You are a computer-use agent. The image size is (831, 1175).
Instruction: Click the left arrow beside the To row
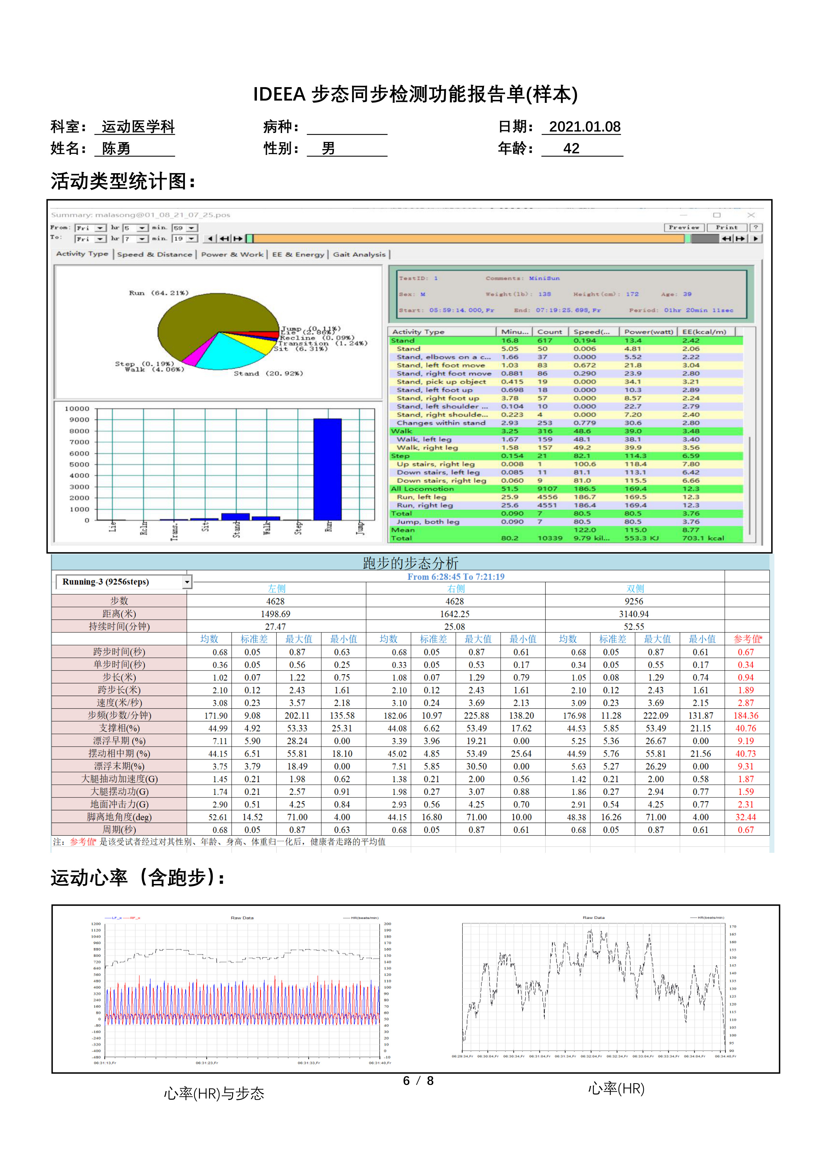point(210,238)
